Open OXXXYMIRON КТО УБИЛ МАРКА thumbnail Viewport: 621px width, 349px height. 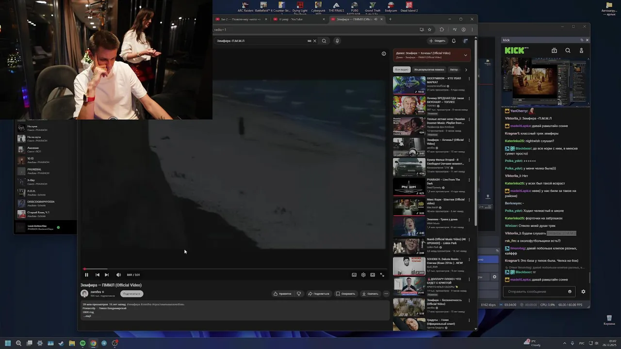tap(409, 85)
